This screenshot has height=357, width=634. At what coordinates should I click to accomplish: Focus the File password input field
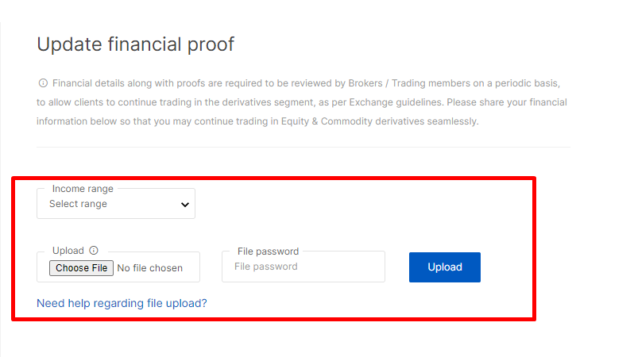coord(303,267)
